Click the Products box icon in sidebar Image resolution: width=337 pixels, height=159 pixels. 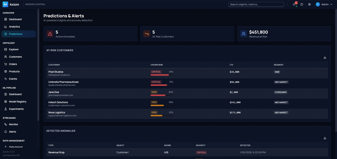pyautogui.click(x=6, y=71)
